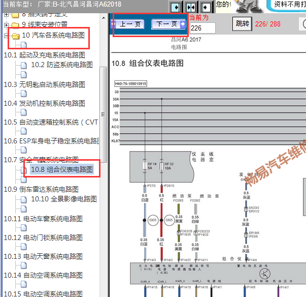
Task: Open 10.15 电动空调系统电路图
Action: tap(43, 293)
